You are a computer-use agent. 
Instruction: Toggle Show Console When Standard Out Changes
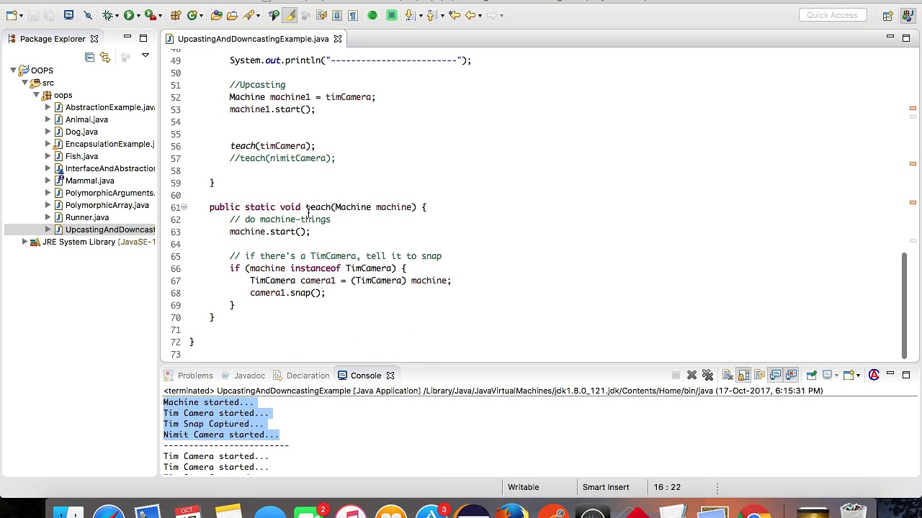coord(775,375)
